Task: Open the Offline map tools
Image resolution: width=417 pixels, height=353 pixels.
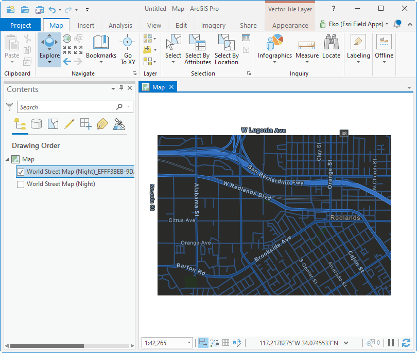Action: pyautogui.click(x=384, y=49)
